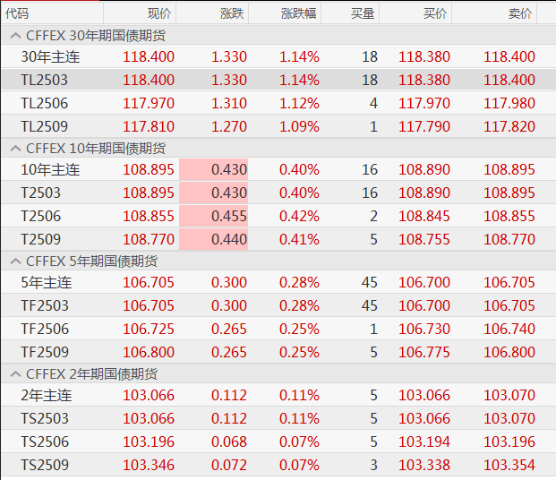Select the TL2506 contract row
Screen dimensions: 556x480
click(278, 103)
